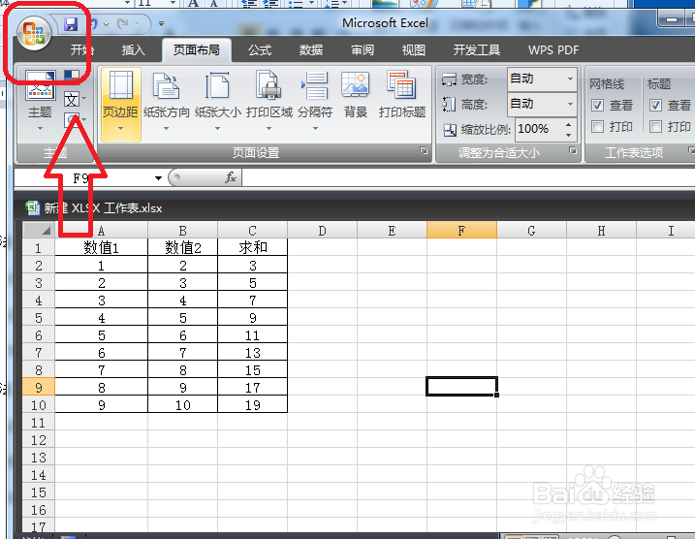This screenshot has width=695, height=539.
Task: Select column E header
Action: point(392,230)
